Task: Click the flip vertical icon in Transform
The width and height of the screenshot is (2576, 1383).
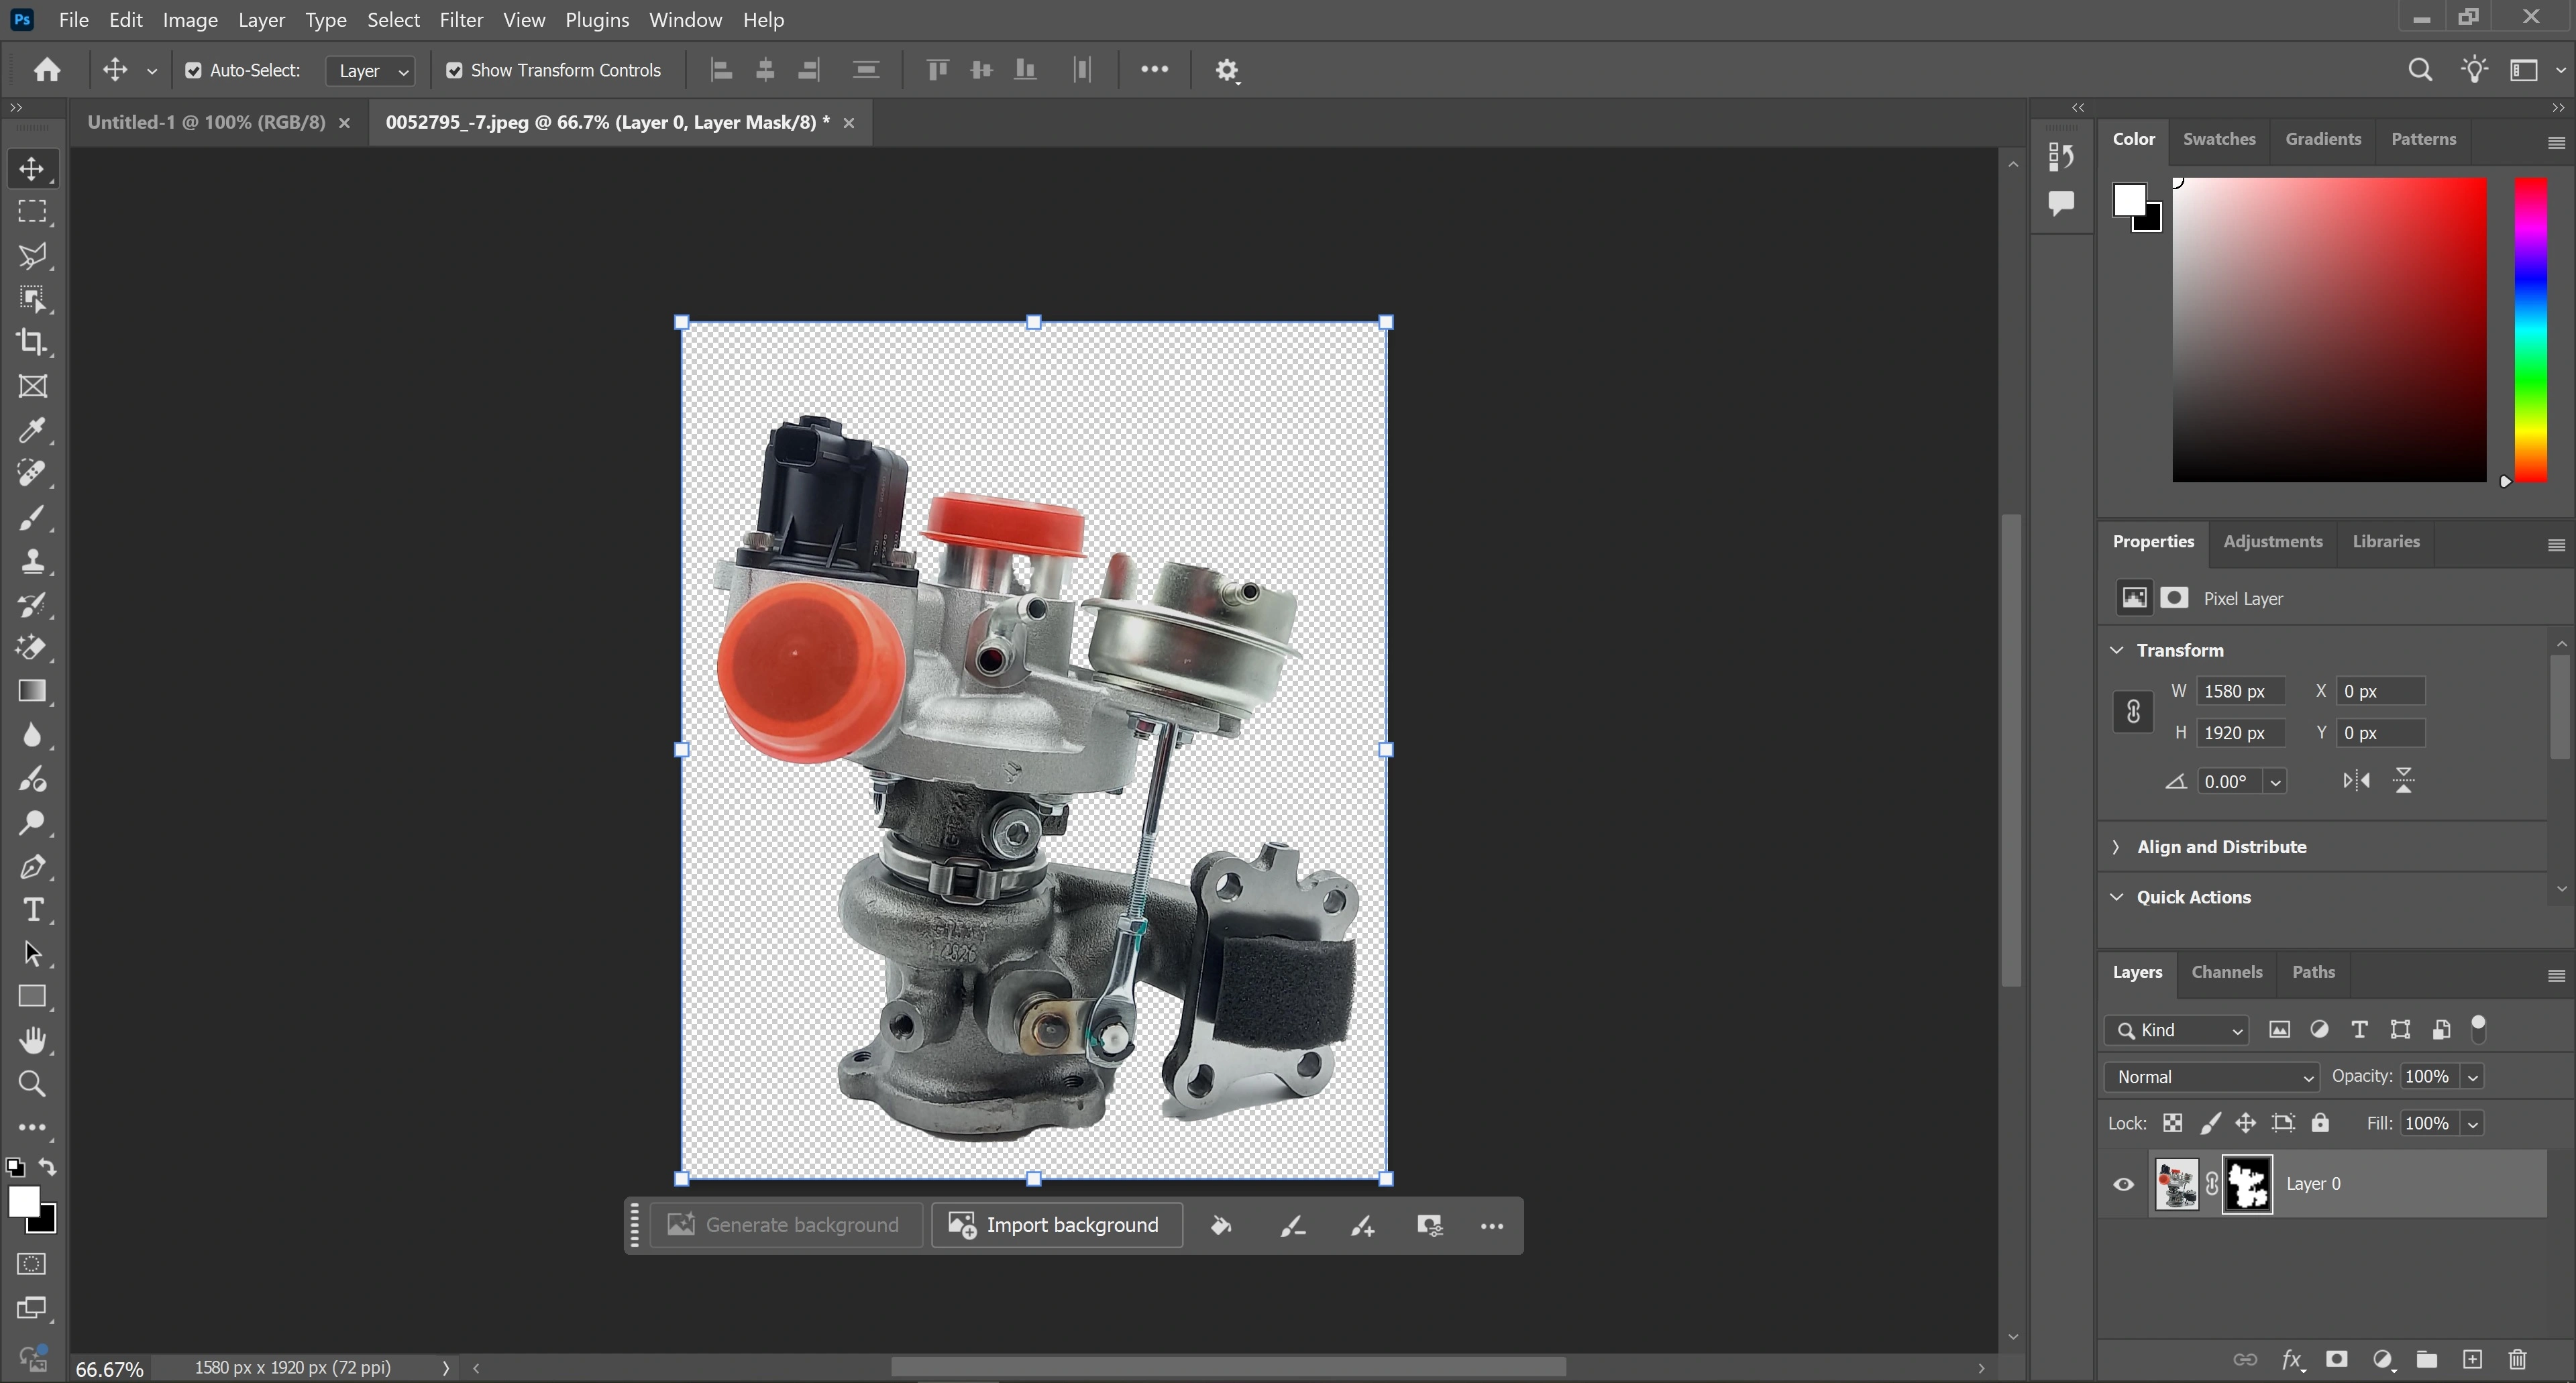Action: (x=2404, y=781)
